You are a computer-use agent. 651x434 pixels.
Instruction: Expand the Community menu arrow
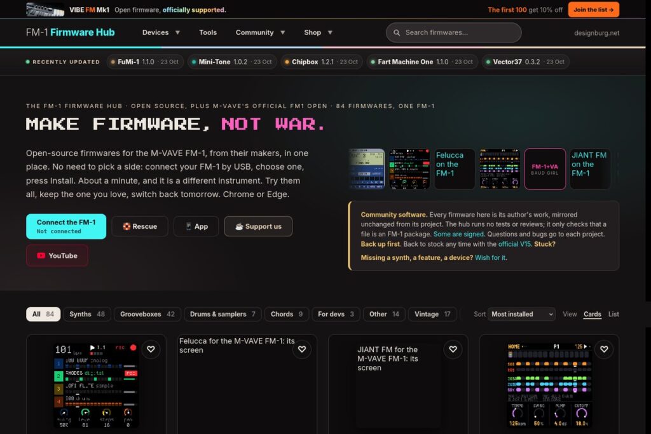point(282,32)
